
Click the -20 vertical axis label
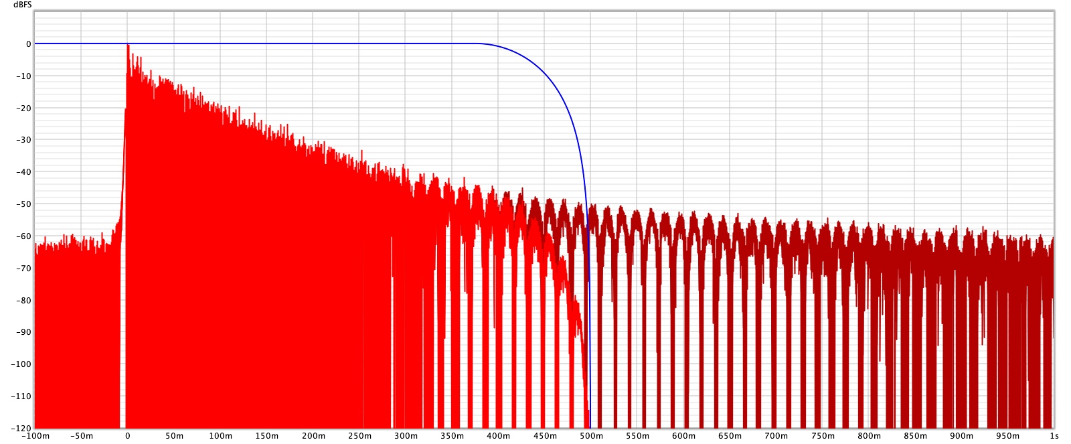point(24,108)
